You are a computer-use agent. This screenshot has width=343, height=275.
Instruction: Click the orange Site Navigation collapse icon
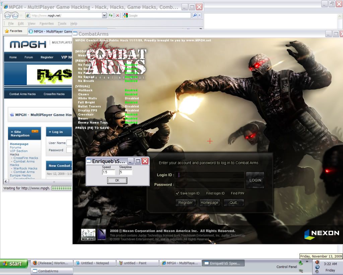click(35, 131)
